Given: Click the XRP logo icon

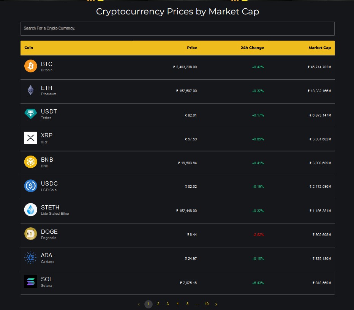Looking at the screenshot, I should (31, 138).
